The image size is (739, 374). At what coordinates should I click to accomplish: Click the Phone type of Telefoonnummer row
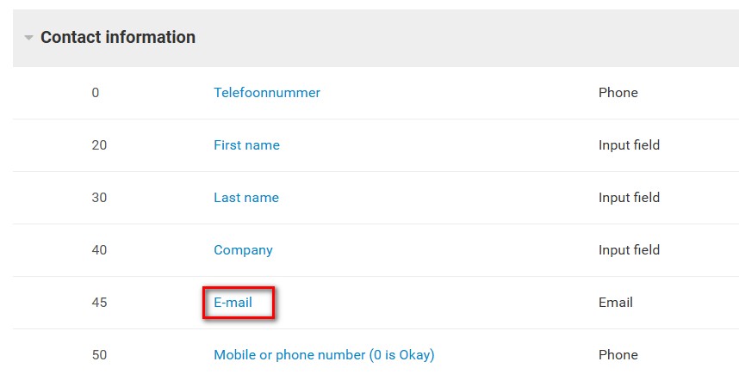click(x=618, y=93)
